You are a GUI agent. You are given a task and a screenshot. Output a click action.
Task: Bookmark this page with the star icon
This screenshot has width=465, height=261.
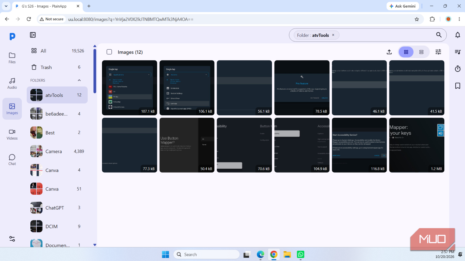[x=417, y=19]
